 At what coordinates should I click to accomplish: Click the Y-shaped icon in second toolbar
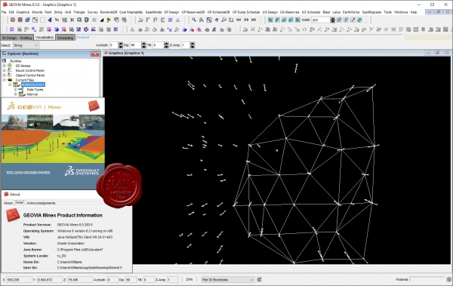pyautogui.click(x=371, y=29)
